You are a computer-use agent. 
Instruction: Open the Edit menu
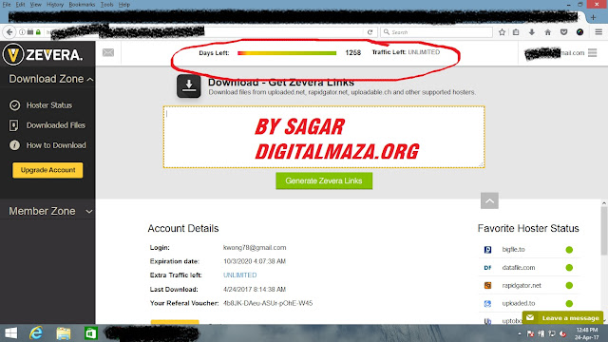click(x=20, y=5)
